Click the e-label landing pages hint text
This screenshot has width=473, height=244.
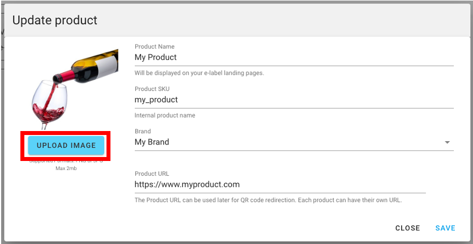click(x=199, y=73)
